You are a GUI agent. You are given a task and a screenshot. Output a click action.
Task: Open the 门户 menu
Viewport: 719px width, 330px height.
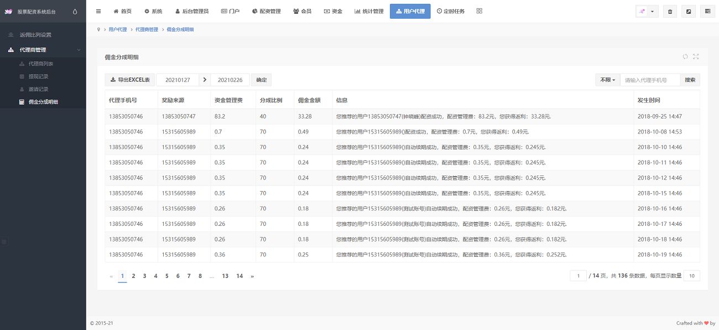click(x=230, y=11)
